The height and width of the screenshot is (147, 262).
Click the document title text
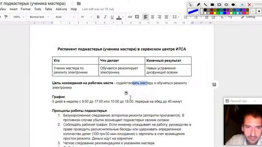tap(33, 3)
